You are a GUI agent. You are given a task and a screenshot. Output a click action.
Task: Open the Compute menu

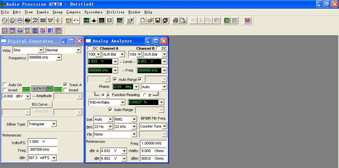[73, 12]
